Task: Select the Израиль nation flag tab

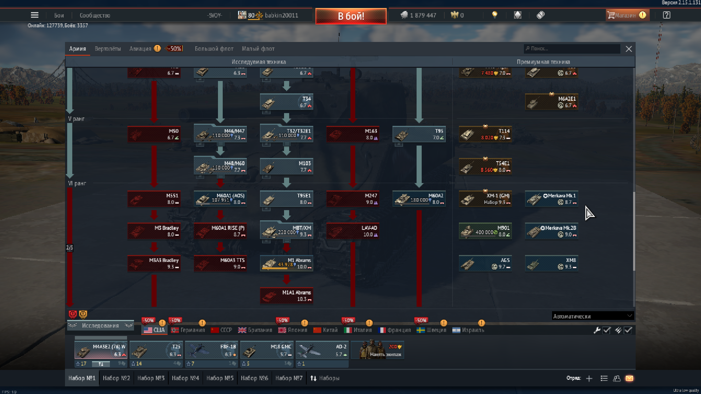Action: 468,330
